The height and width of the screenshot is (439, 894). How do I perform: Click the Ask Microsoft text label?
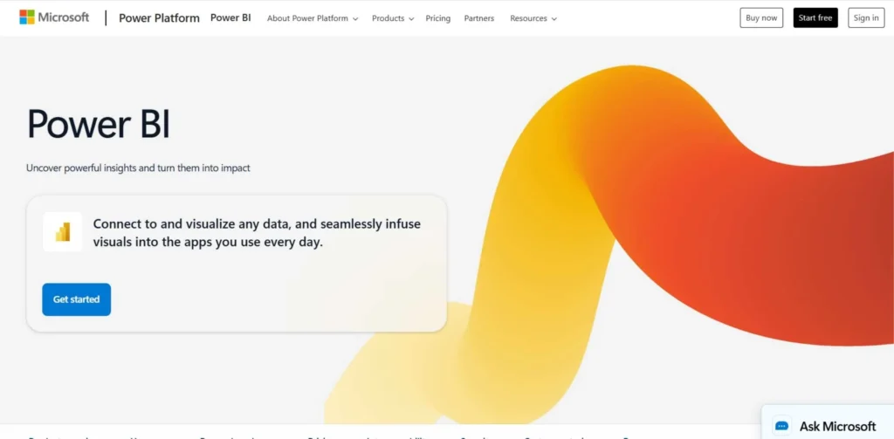tap(837, 427)
